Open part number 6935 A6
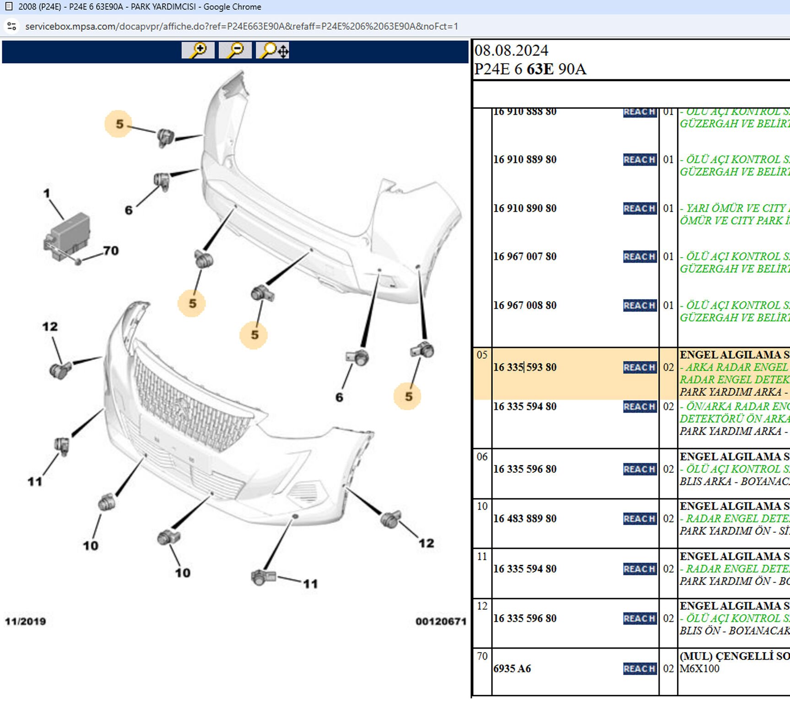 (x=512, y=669)
